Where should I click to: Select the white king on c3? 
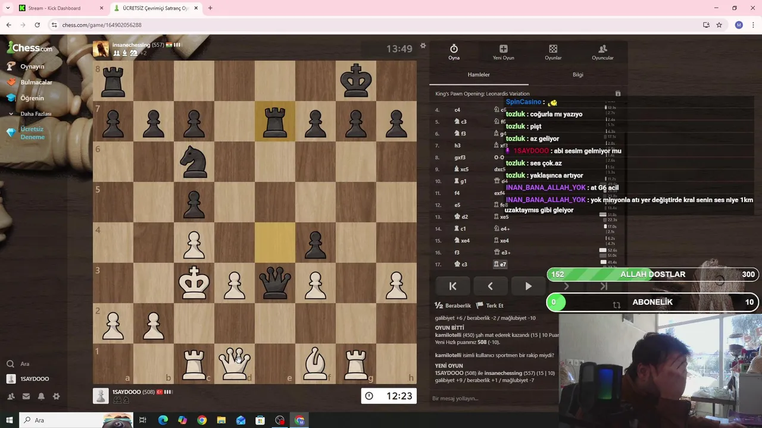[194, 283]
